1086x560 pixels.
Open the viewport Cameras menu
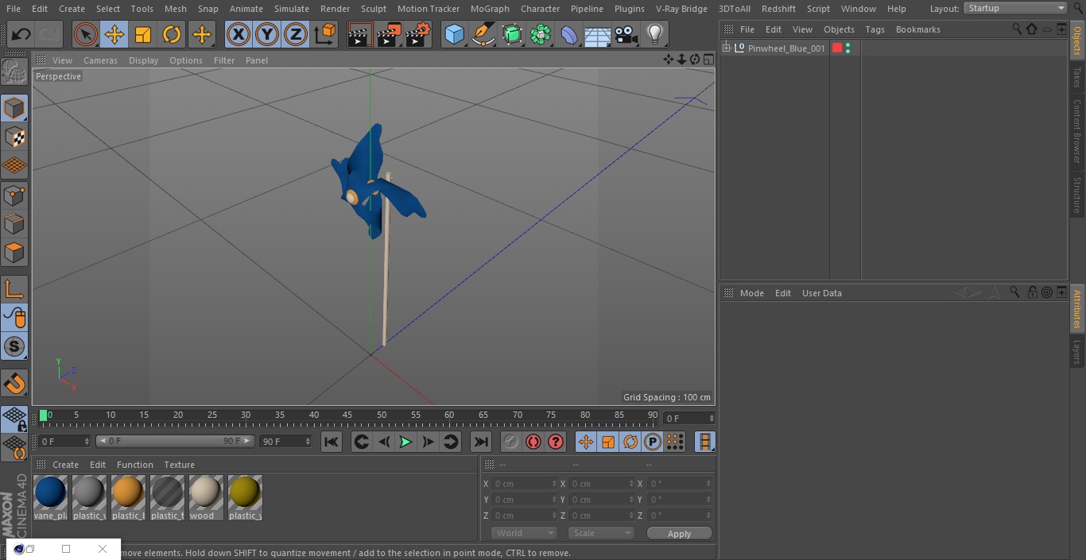point(100,60)
